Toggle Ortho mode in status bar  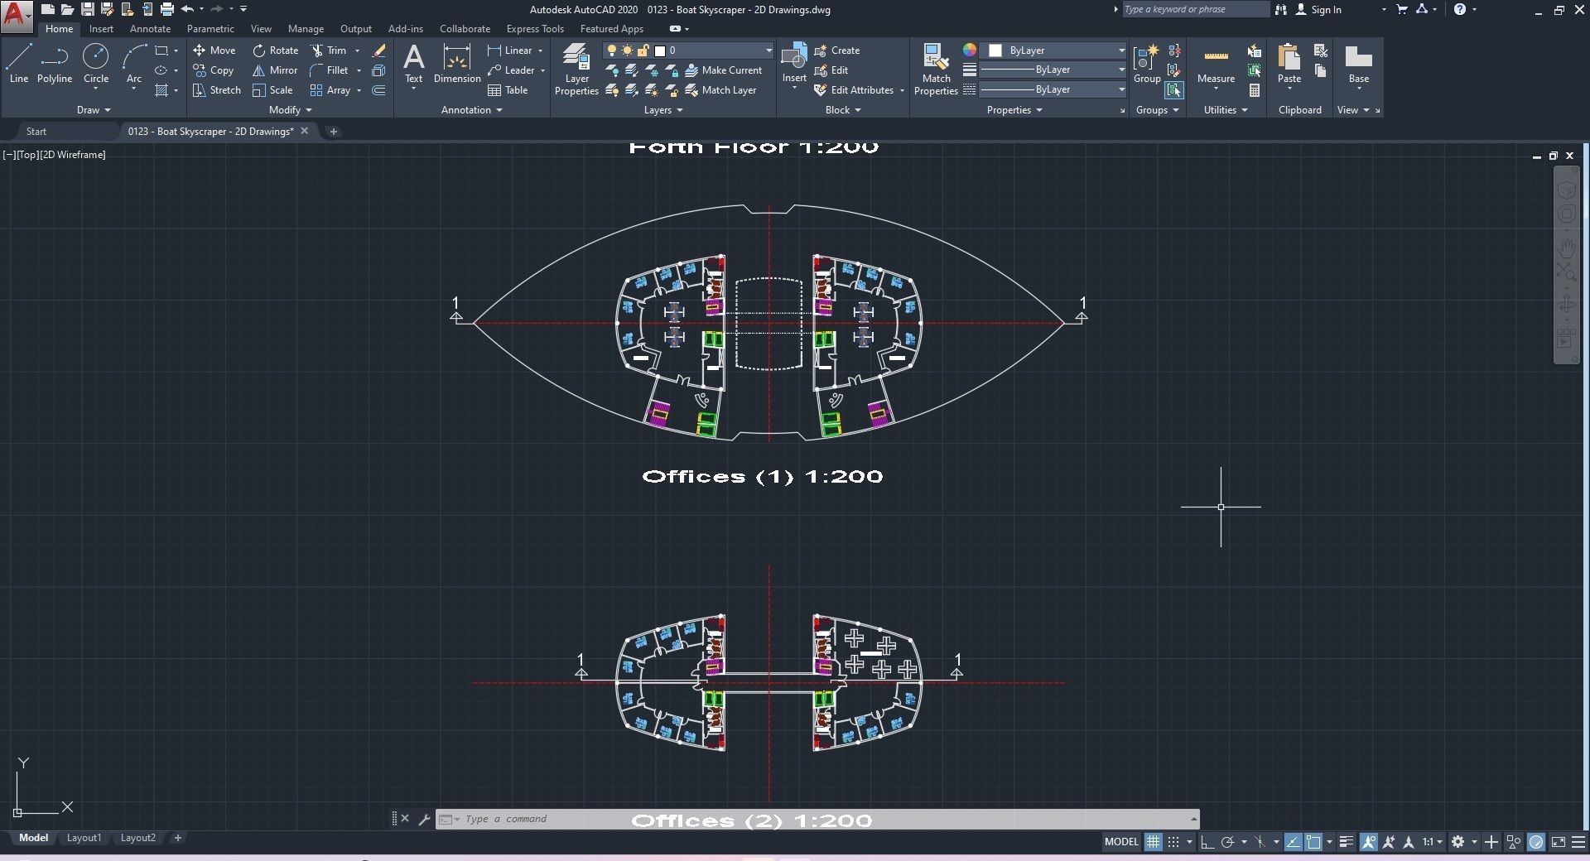tap(1207, 842)
